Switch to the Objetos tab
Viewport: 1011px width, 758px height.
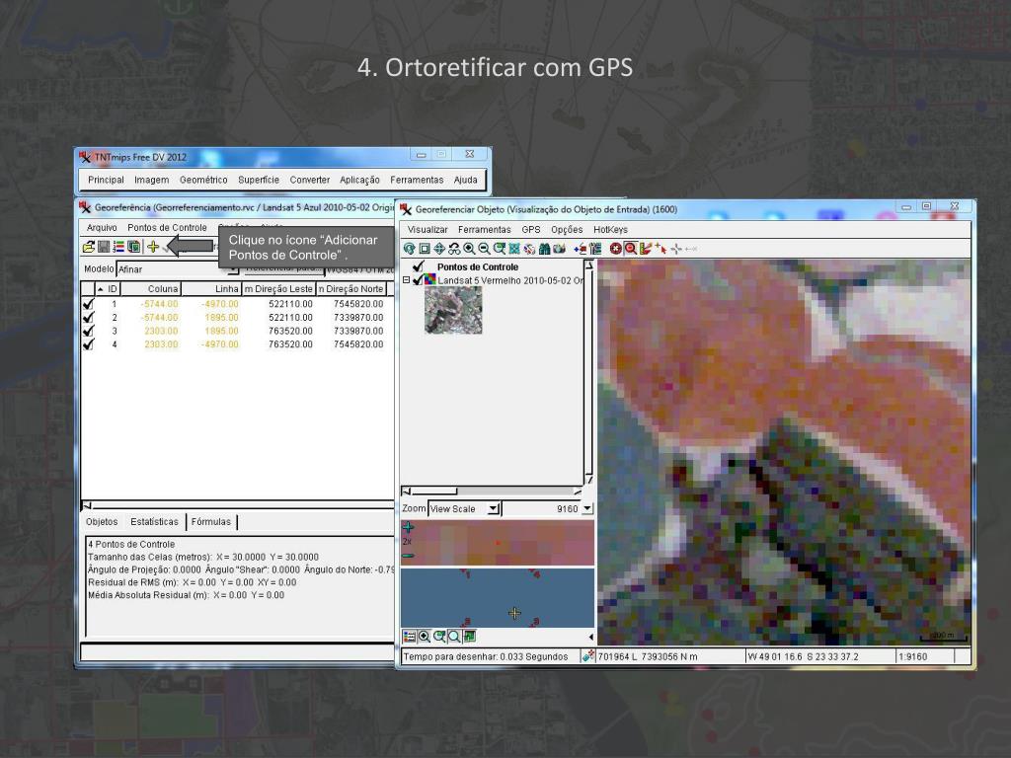click(x=102, y=521)
